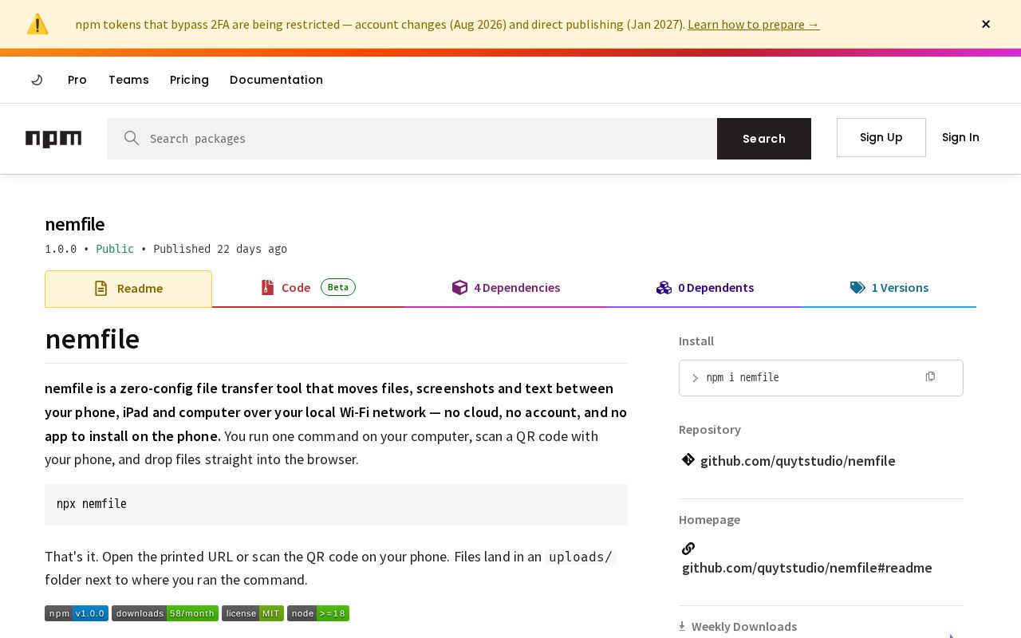The height and width of the screenshot is (638, 1021).
Task: Click the Sign Up button
Action: tap(881, 137)
